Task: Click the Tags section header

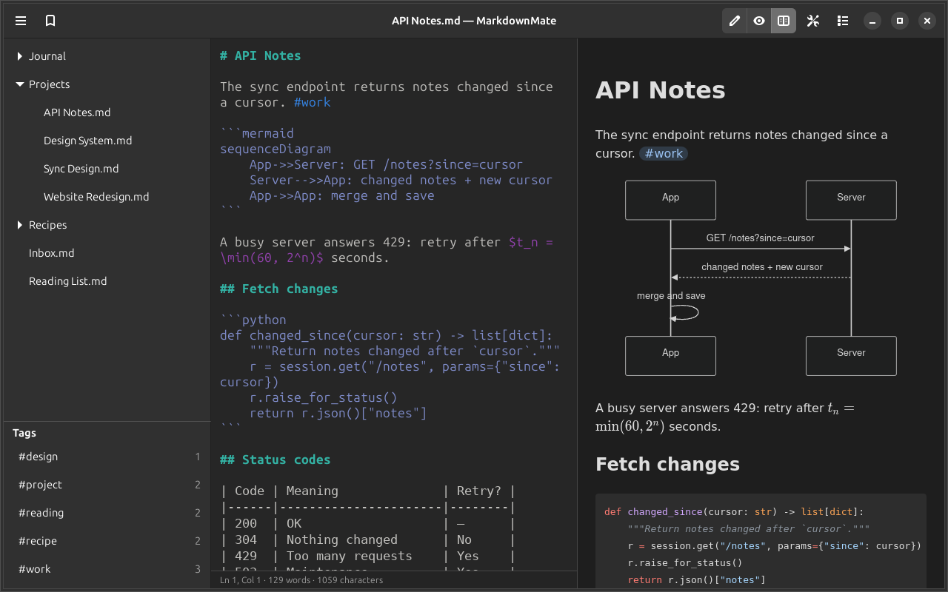Action: coord(24,433)
